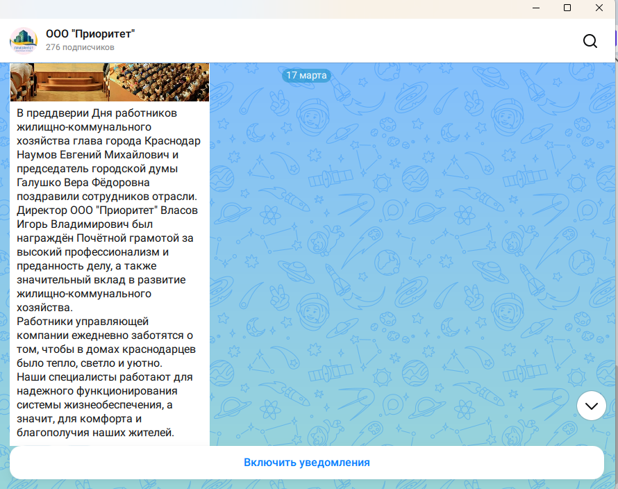Close the Telegram window
This screenshot has height=489, width=618.
tap(599, 8)
